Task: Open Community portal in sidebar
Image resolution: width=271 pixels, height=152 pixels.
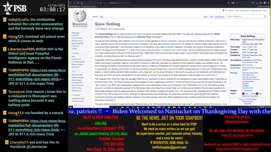Action: (x=78, y=62)
